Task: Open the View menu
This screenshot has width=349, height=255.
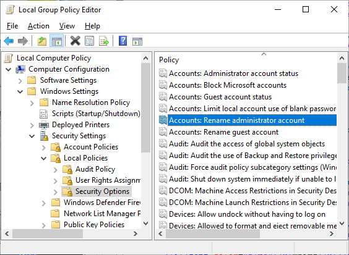Action: [x=67, y=26]
